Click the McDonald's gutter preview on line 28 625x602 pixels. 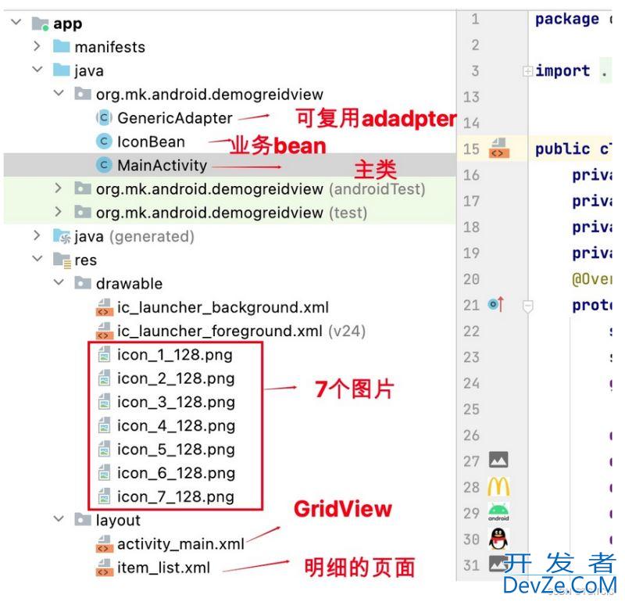[498, 487]
